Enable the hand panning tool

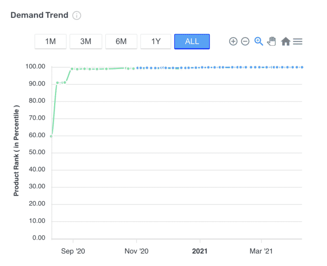pos(272,41)
